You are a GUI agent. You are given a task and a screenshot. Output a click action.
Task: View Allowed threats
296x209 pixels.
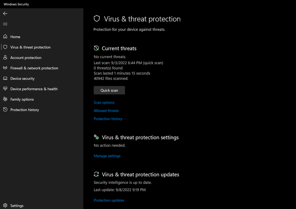tap(106, 111)
